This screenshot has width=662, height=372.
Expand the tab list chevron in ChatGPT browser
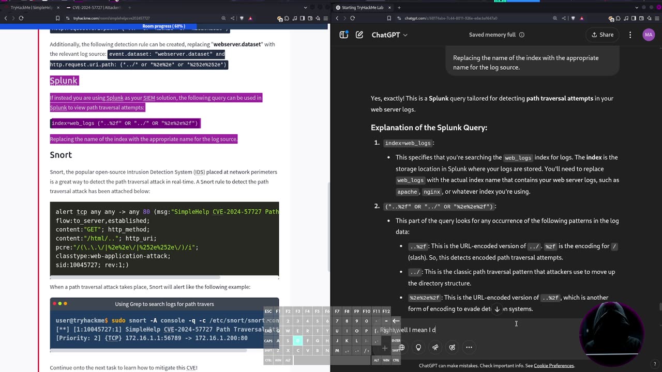[637, 8]
